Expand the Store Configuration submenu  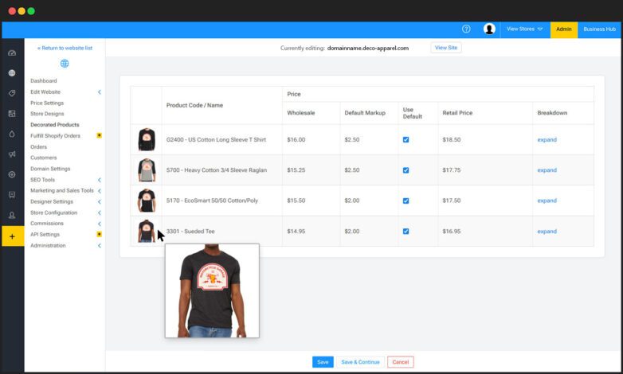99,212
